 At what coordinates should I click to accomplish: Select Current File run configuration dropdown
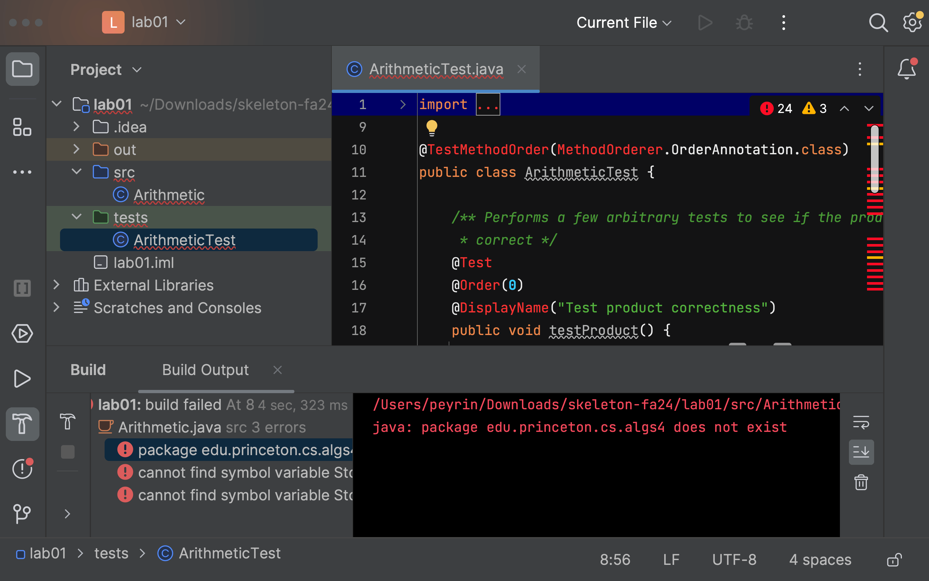622,23
